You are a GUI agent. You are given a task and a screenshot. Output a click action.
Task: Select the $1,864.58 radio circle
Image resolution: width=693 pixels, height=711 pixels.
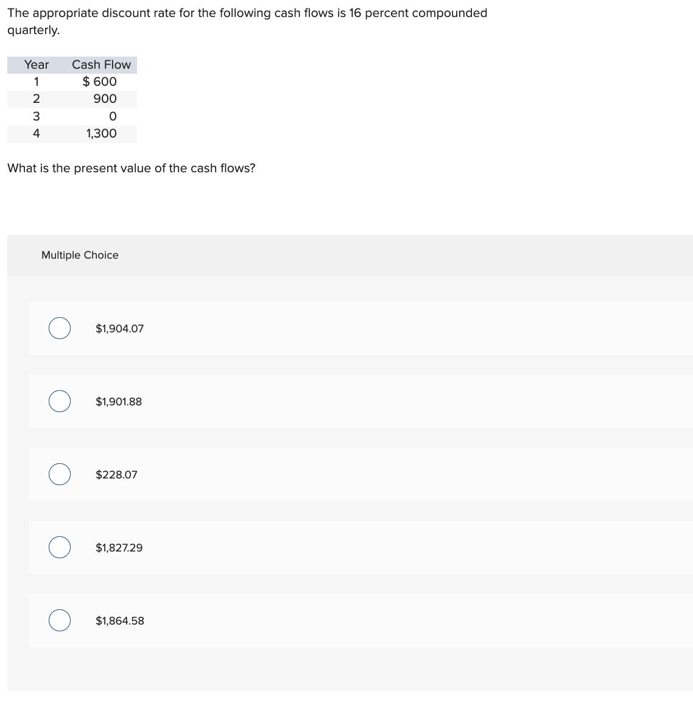click(60, 620)
